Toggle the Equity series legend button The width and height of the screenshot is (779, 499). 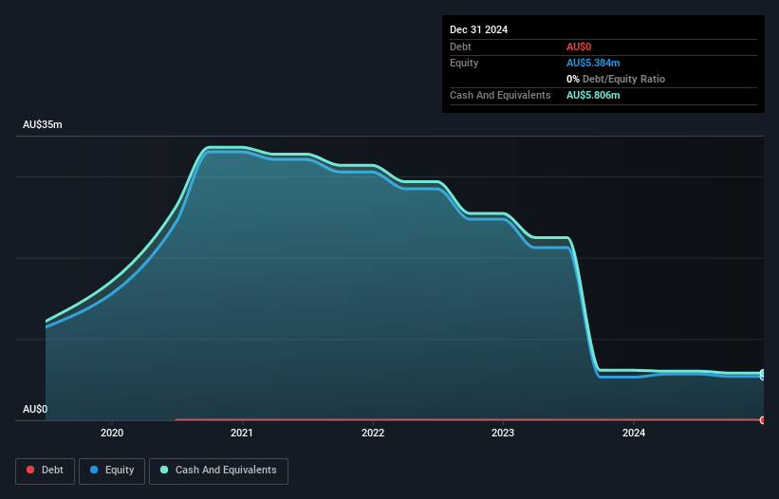click(112, 471)
